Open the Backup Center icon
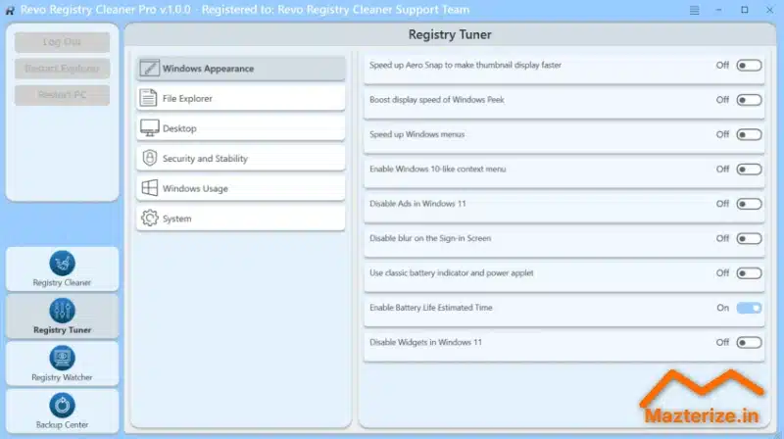 click(x=62, y=405)
